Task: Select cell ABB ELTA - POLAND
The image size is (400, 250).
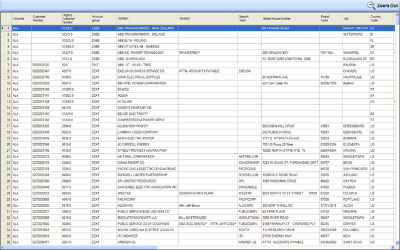Action: [147, 40]
